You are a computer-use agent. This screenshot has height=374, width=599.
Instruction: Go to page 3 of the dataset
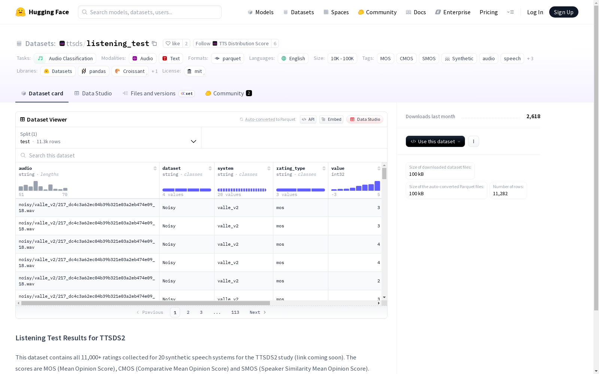point(201,312)
